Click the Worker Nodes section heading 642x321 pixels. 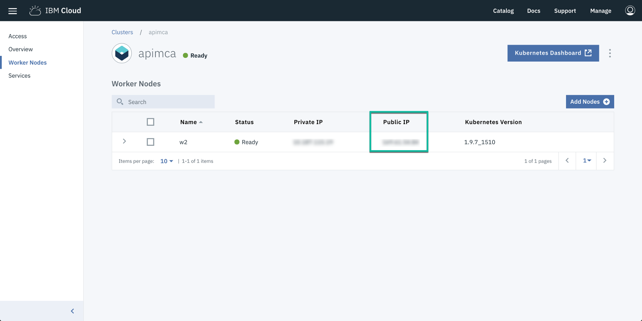point(136,84)
